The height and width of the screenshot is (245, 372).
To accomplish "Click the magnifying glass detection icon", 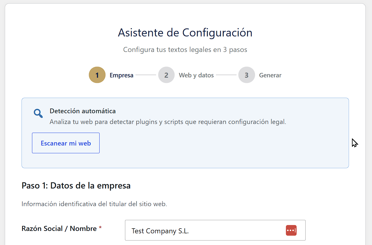I will coord(38,114).
